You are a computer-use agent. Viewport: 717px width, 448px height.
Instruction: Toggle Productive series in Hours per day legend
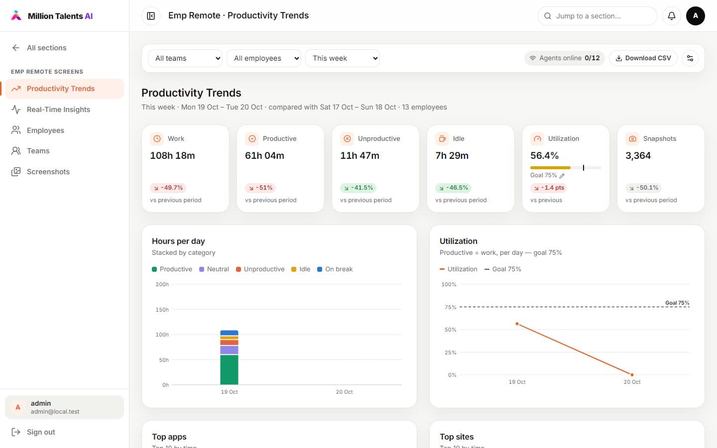click(x=172, y=269)
